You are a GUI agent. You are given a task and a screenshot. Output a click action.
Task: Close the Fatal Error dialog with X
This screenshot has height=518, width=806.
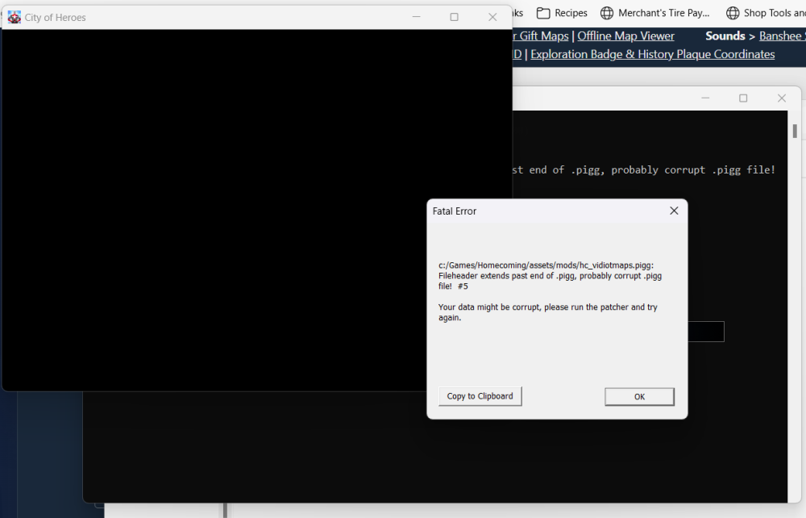[x=674, y=211]
